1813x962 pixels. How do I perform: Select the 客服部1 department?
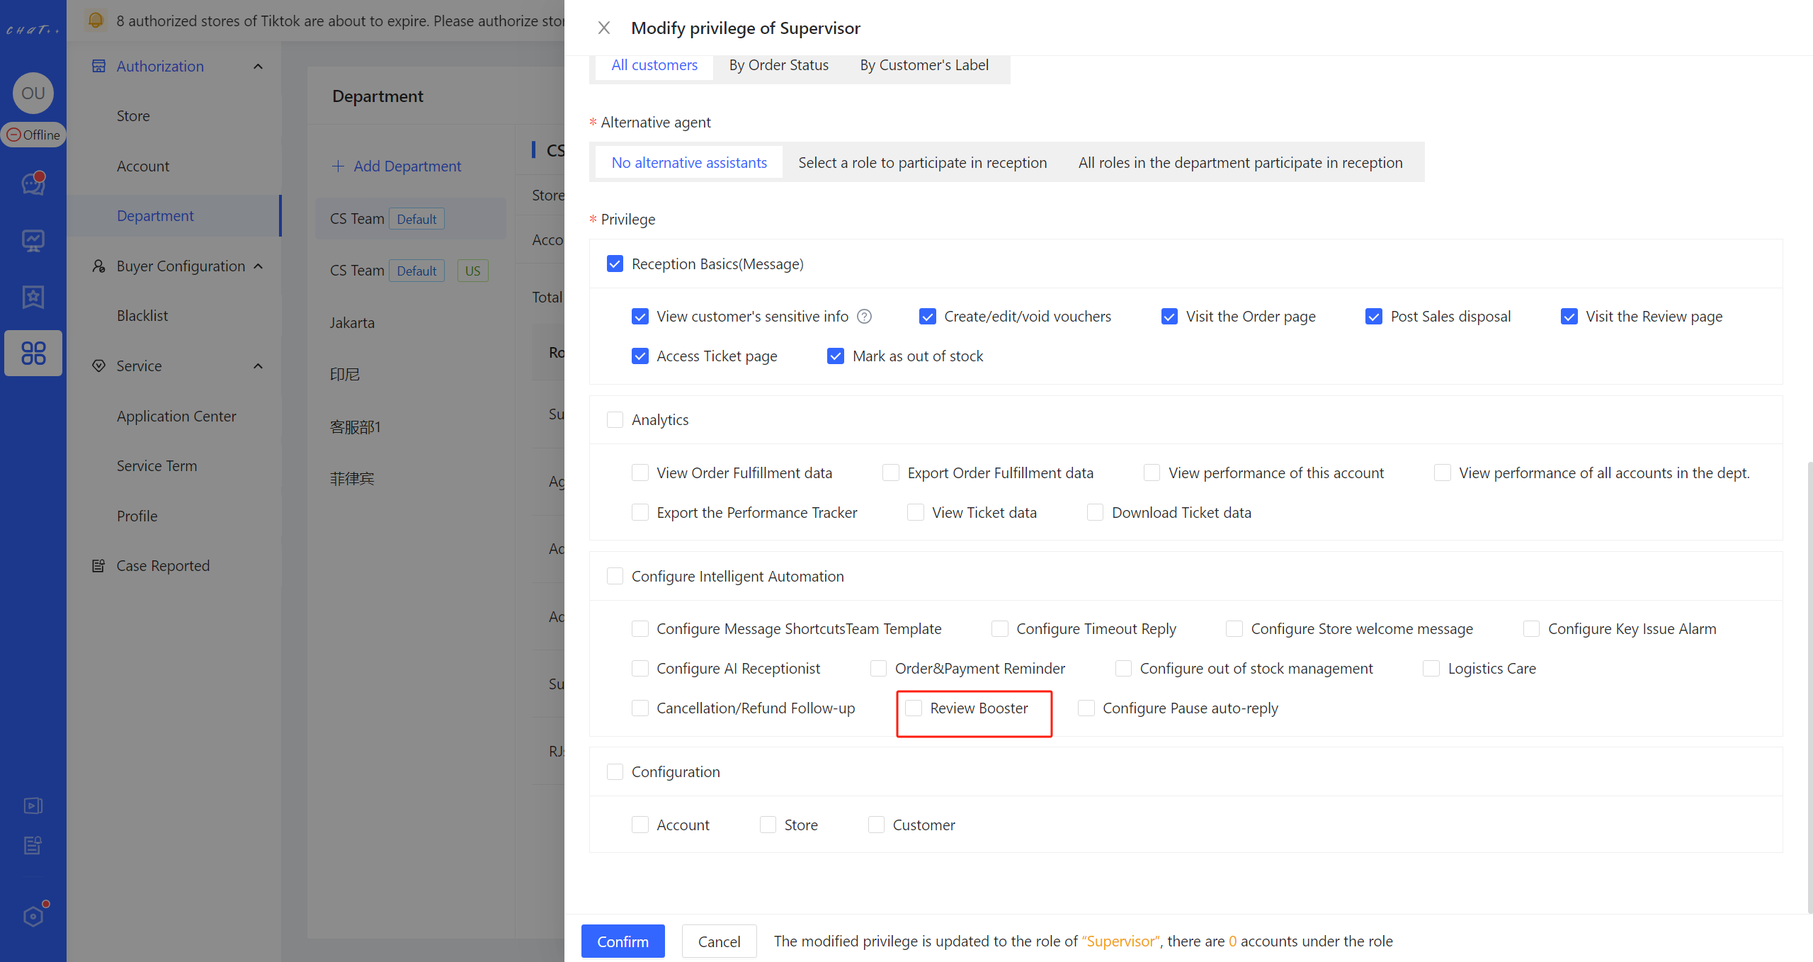355,426
